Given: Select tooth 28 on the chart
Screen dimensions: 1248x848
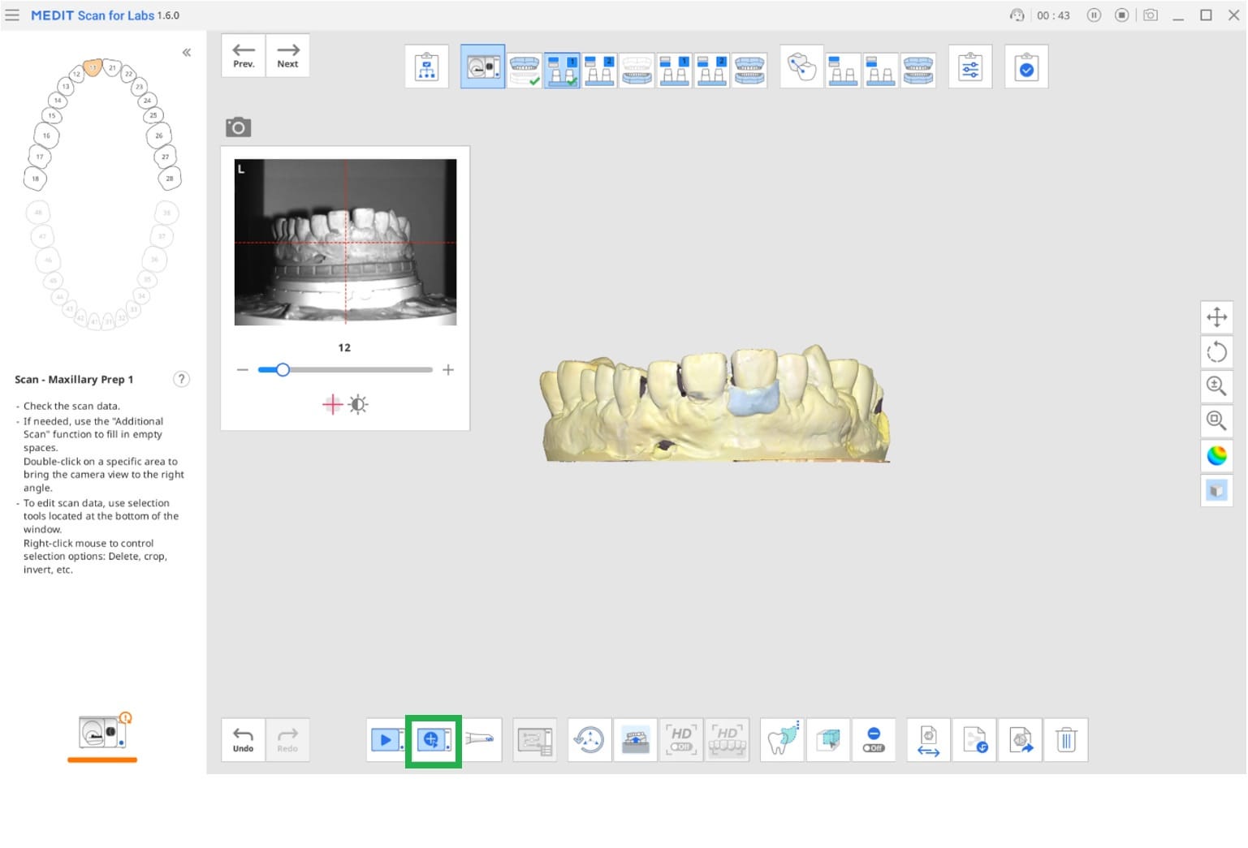Looking at the screenshot, I should tap(169, 179).
